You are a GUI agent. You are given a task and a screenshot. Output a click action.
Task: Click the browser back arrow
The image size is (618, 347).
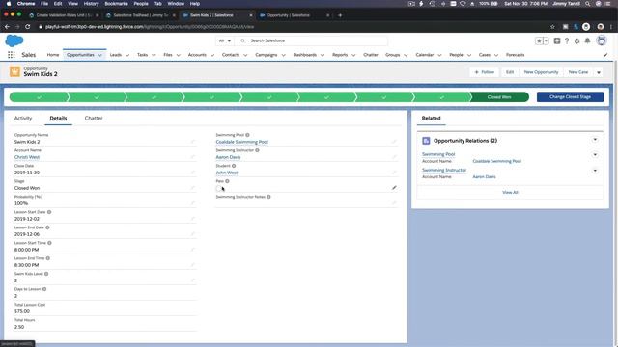pos(7,27)
